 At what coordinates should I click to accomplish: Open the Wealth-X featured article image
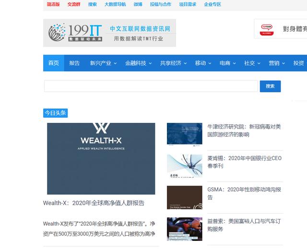[101, 159]
